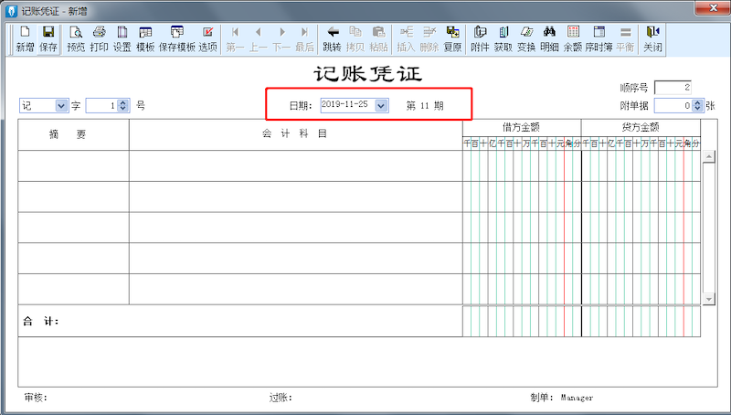This screenshot has height=415, width=731.
Task: Click 第 11 期 period text
Action: 425,106
